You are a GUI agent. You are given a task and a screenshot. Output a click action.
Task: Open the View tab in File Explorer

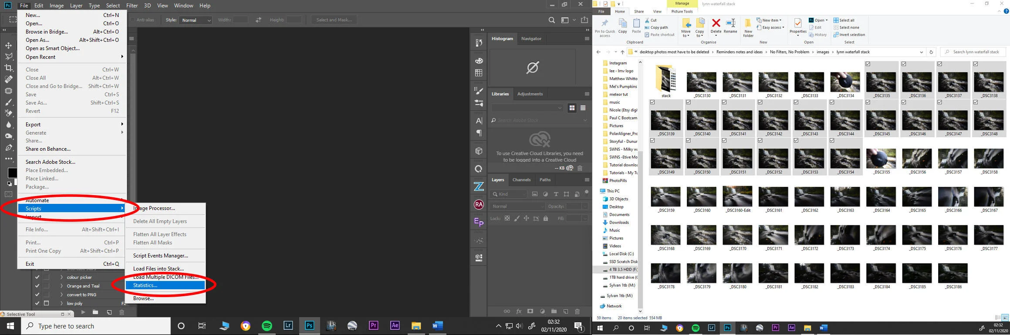pyautogui.click(x=657, y=12)
